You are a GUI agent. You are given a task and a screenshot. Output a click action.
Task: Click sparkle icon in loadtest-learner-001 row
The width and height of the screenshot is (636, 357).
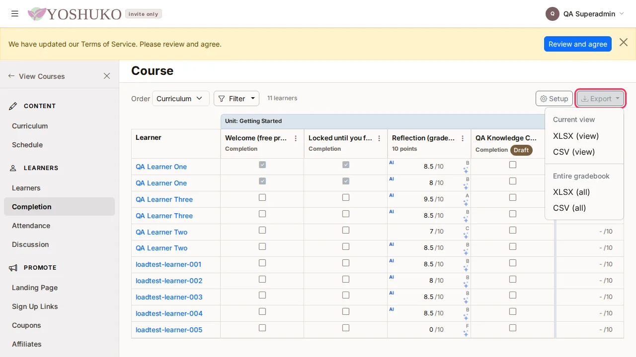[x=466, y=268]
